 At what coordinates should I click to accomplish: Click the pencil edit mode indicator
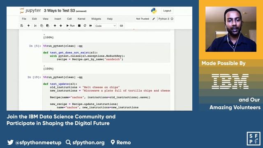154,19
